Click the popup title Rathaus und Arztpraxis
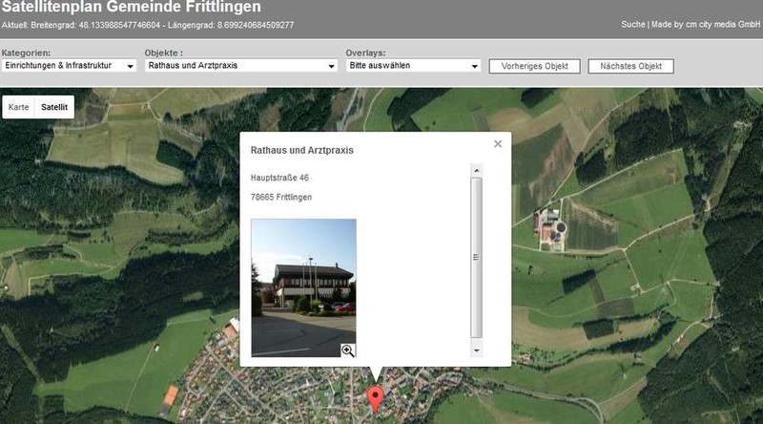 click(x=301, y=151)
